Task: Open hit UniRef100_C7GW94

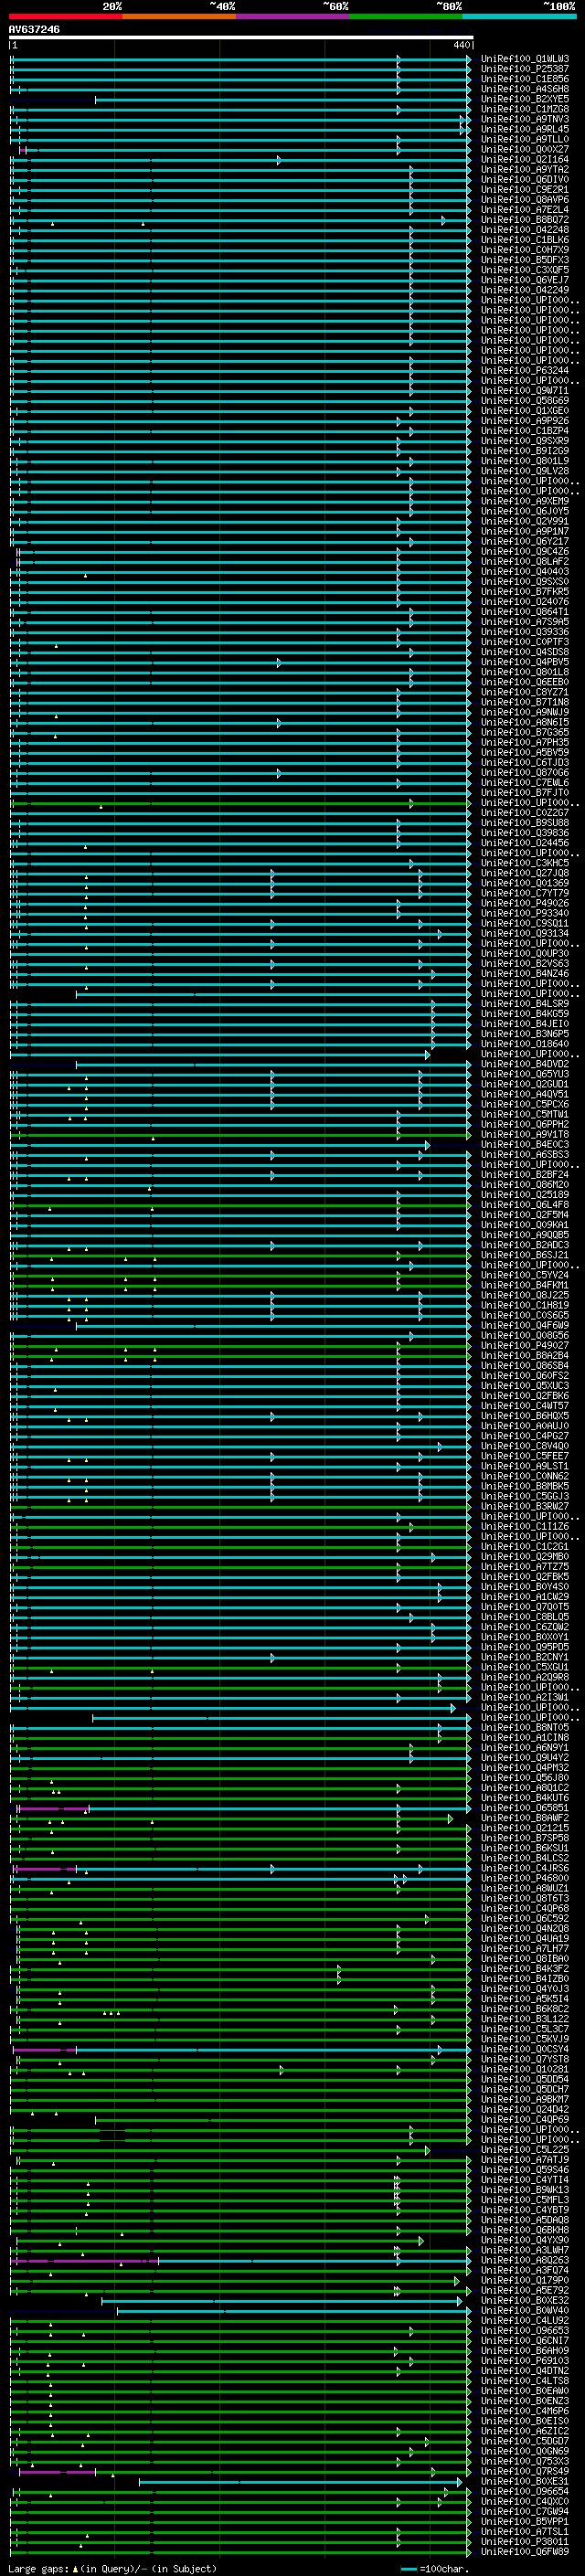Action: pyautogui.click(x=525, y=2512)
